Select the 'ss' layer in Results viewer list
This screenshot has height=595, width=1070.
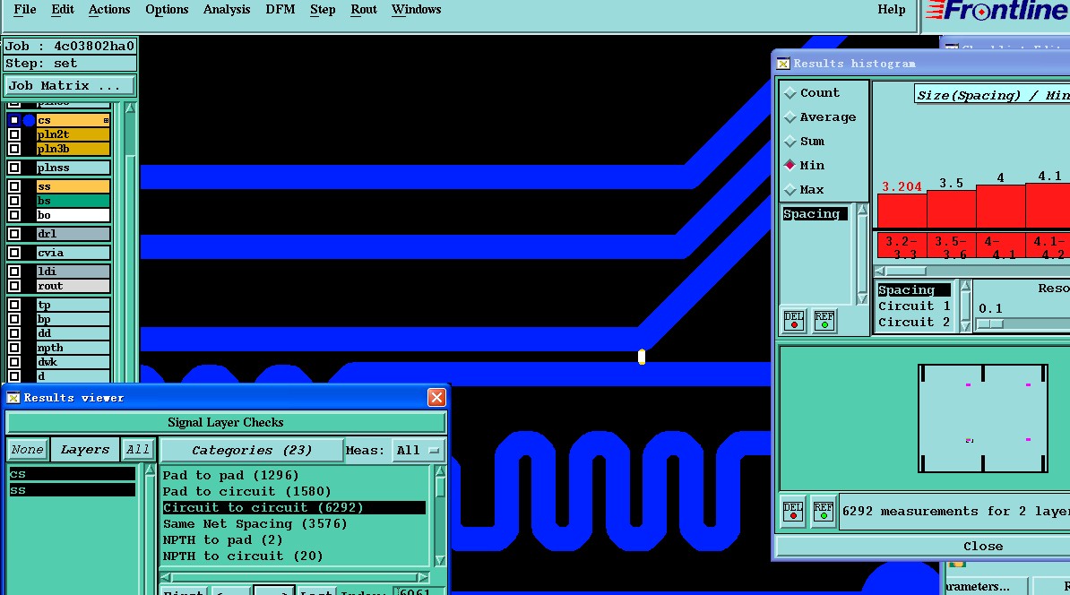point(72,490)
